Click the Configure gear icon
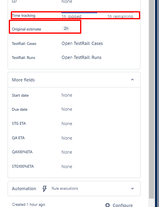The height and width of the screenshot is (207, 159). pyautogui.click(x=107, y=205)
